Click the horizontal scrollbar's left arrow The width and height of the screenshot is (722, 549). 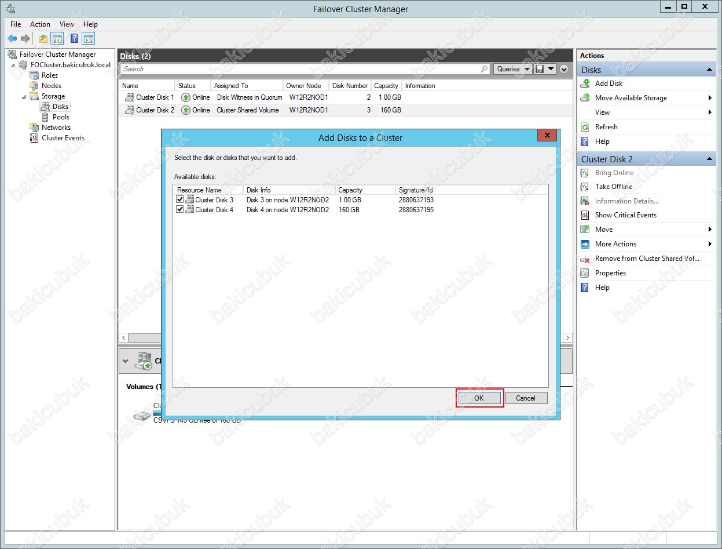(123, 337)
